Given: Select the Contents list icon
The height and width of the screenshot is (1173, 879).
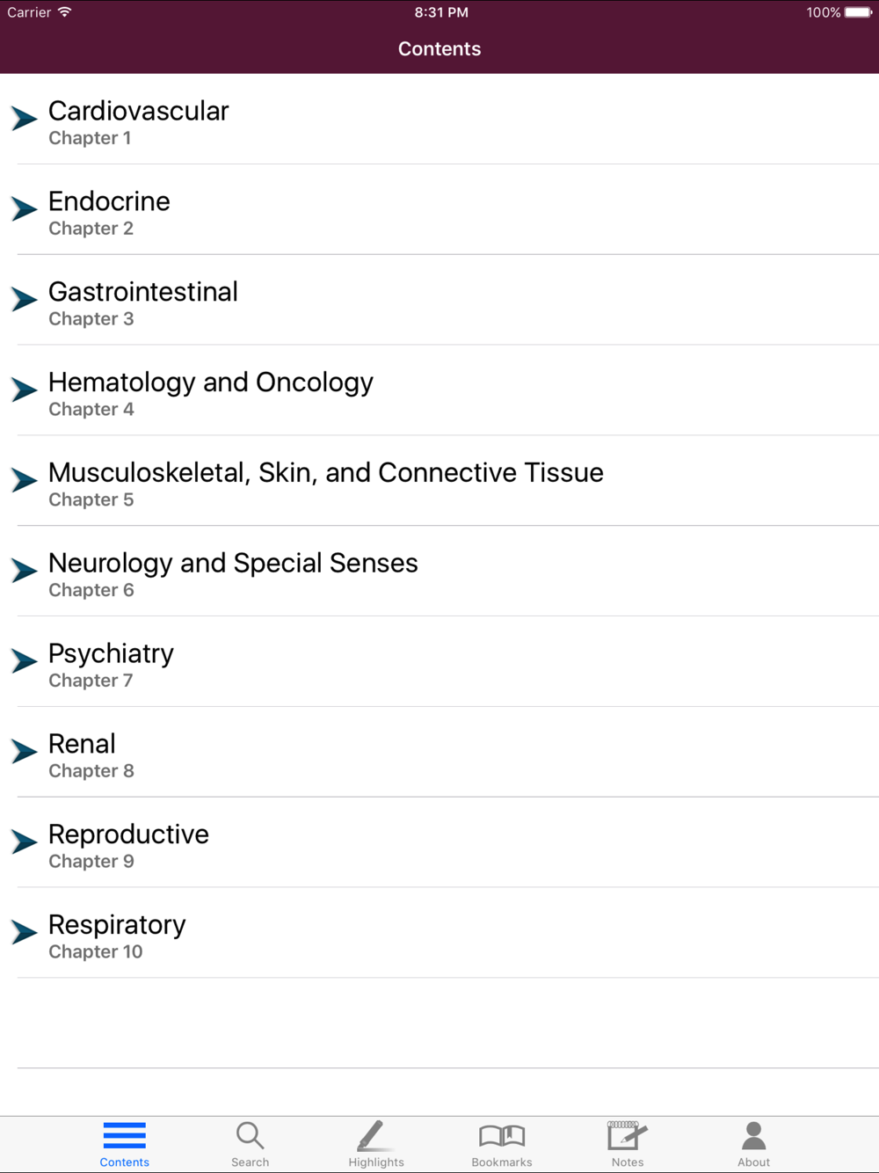Looking at the screenshot, I should [124, 1135].
